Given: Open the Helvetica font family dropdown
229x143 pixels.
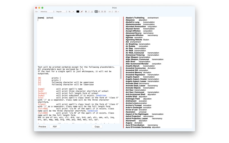Looking at the screenshot, I should pyautogui.click(x=47, y=11).
